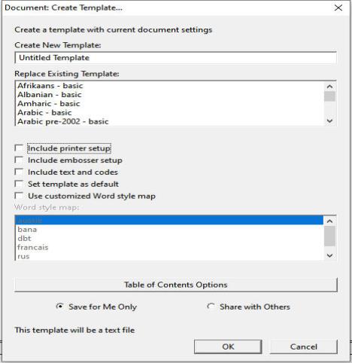Select highlighted first Word style map entry
The image size is (352, 363).
[169, 220]
